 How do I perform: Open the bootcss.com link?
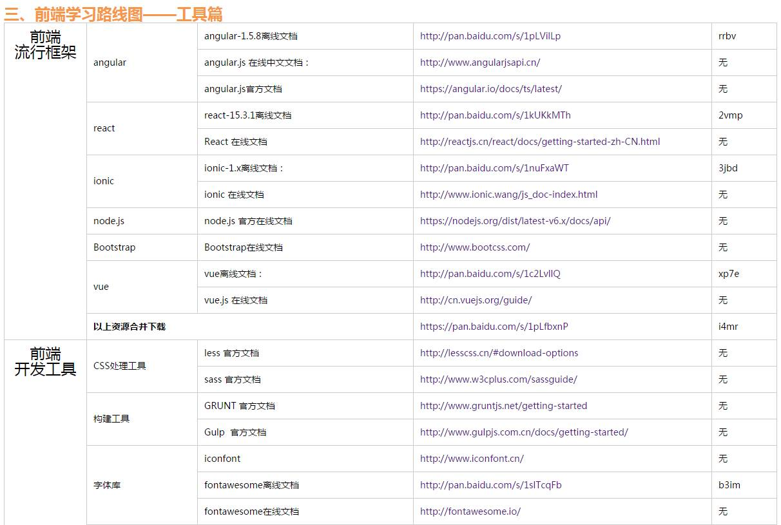click(475, 247)
